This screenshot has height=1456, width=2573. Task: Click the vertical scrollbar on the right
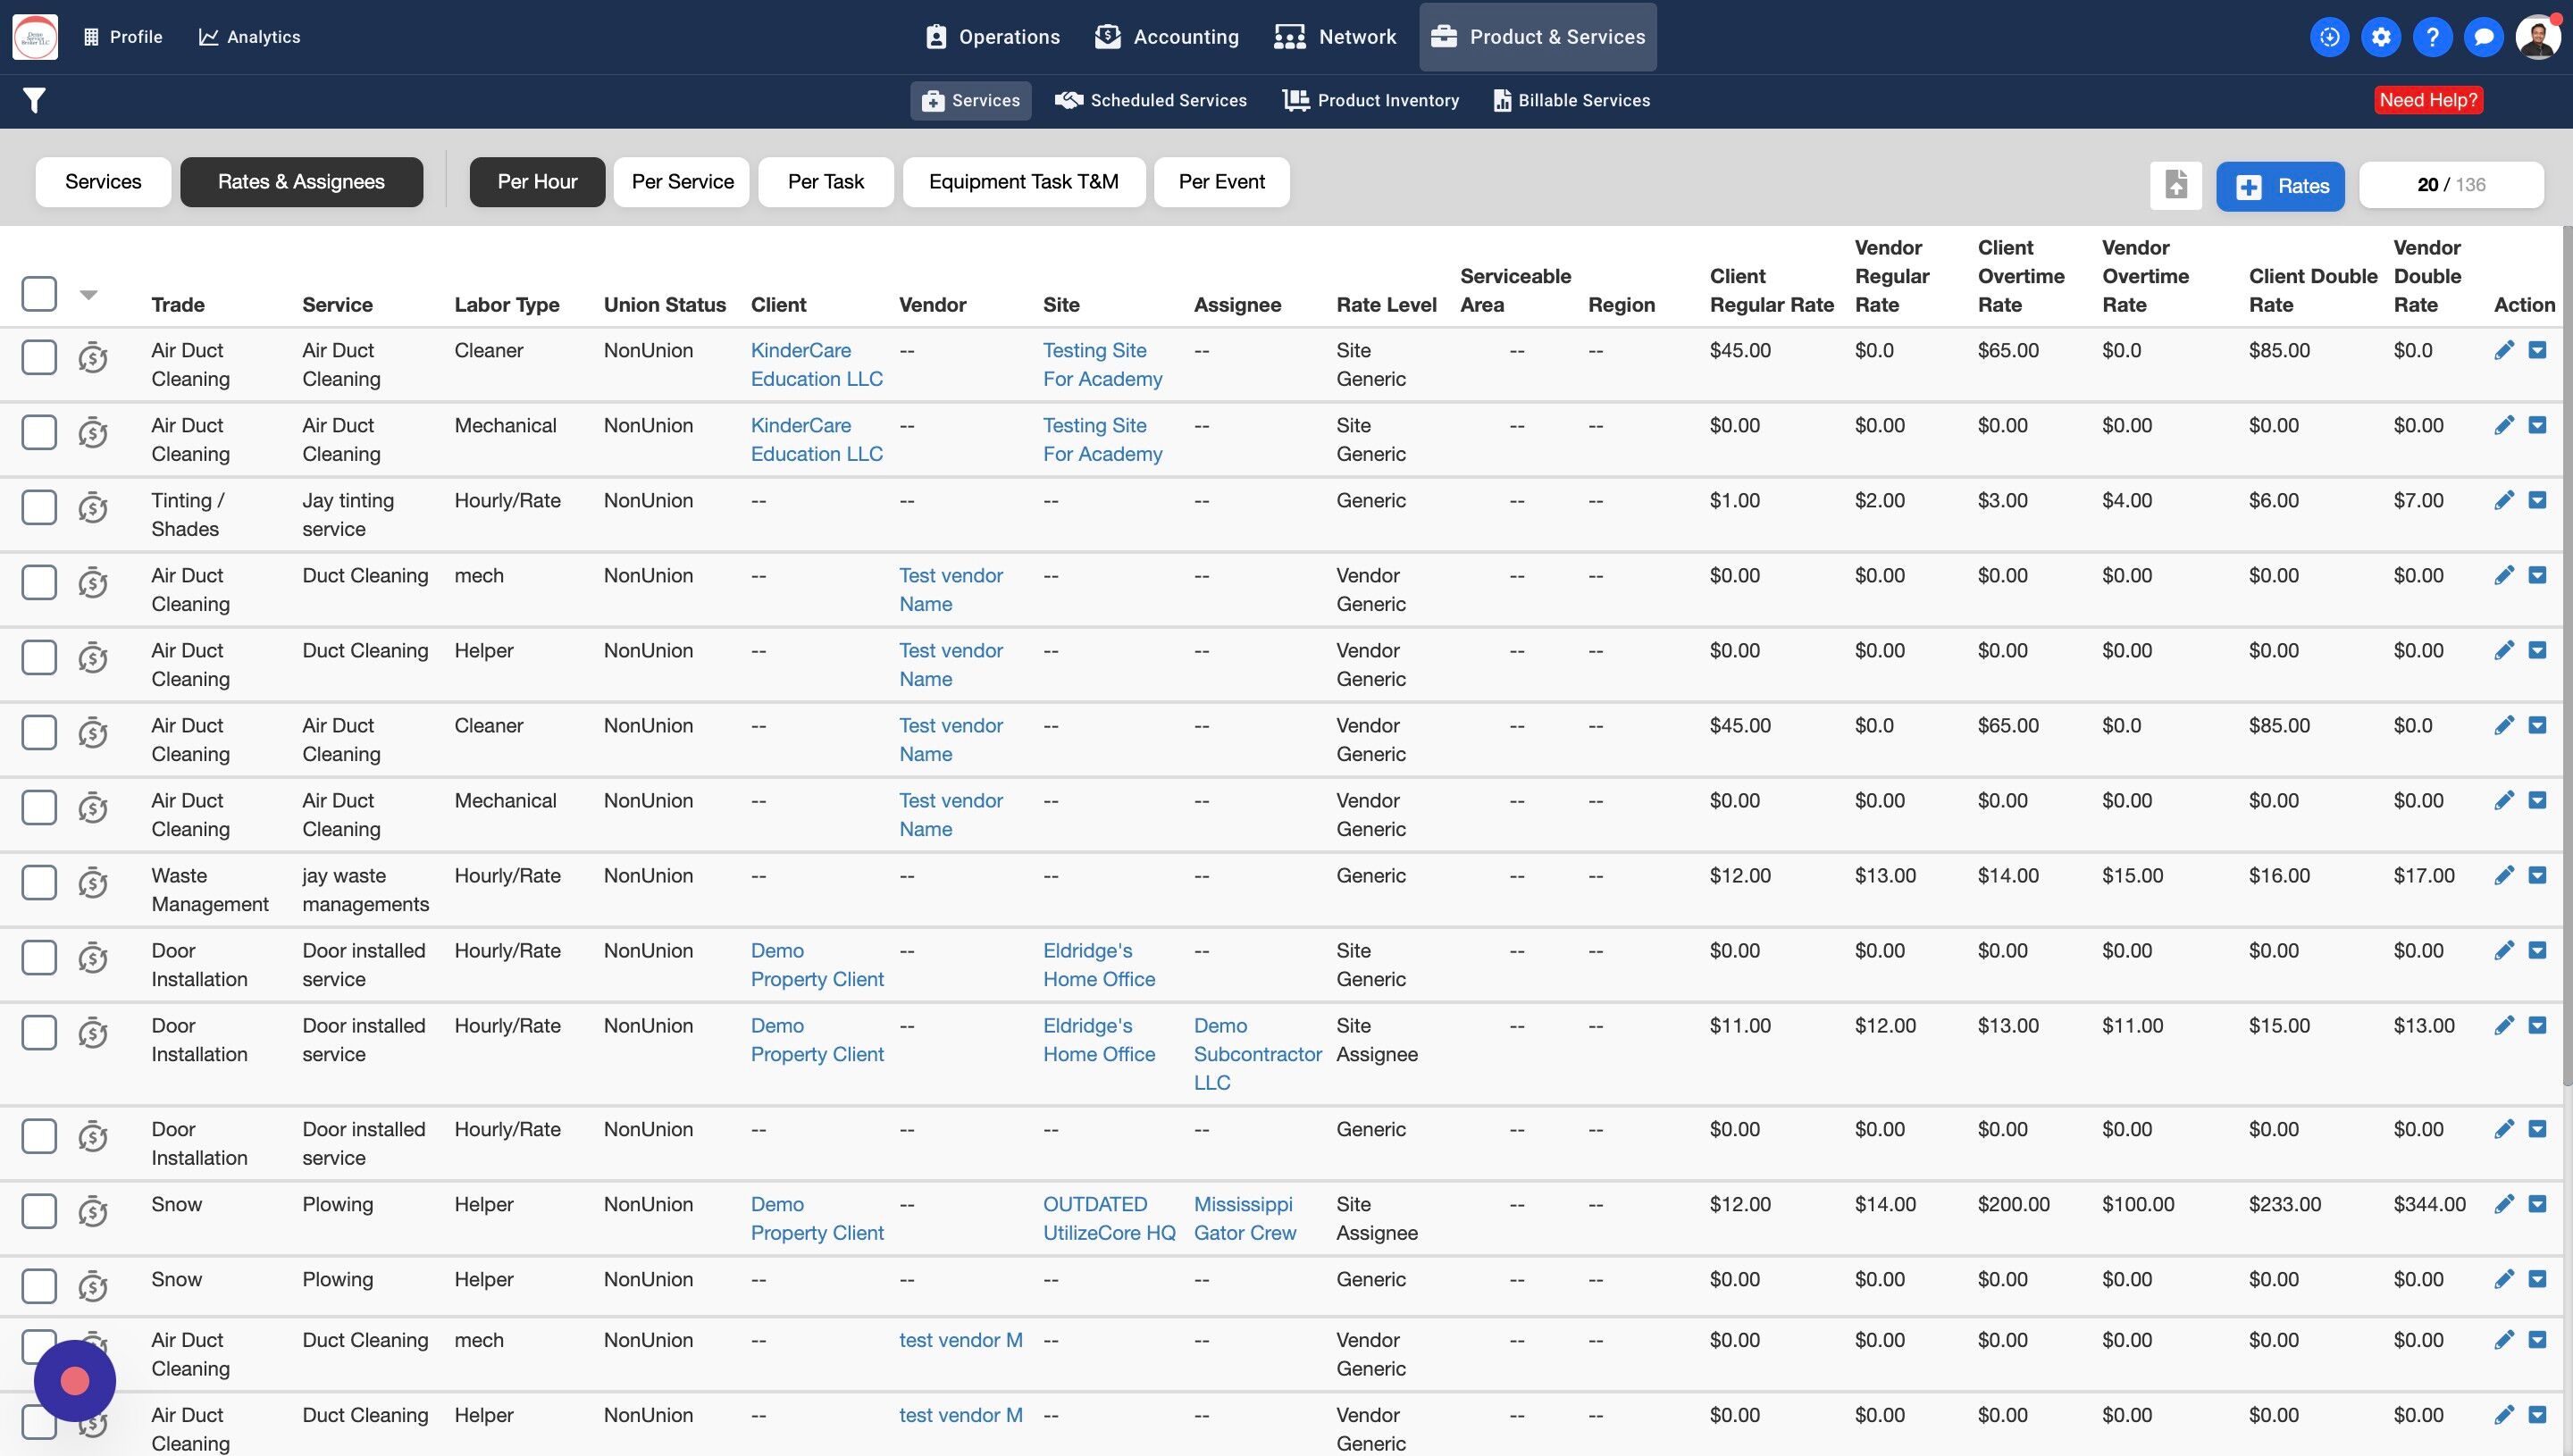(2566, 650)
